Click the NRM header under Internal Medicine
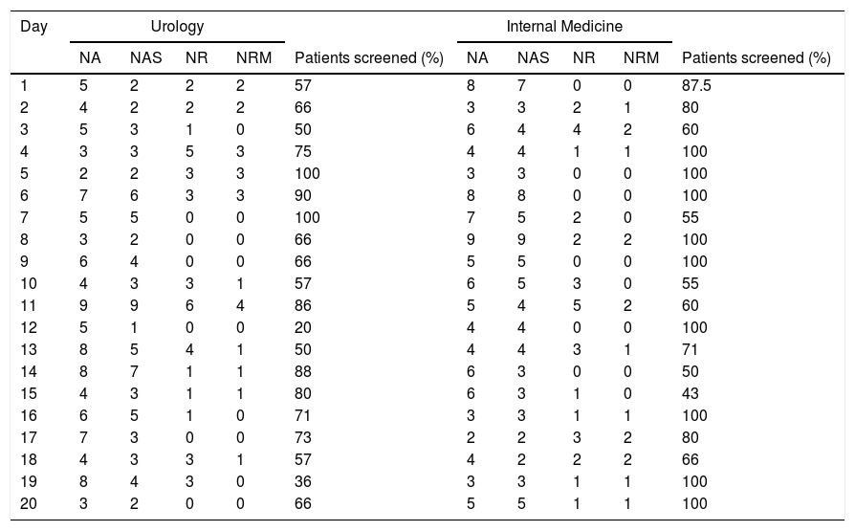The image size is (855, 531). (x=641, y=57)
